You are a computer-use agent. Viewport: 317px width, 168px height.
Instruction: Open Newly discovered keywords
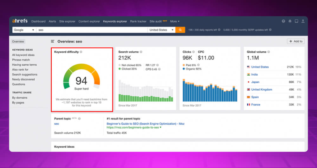click(23, 79)
